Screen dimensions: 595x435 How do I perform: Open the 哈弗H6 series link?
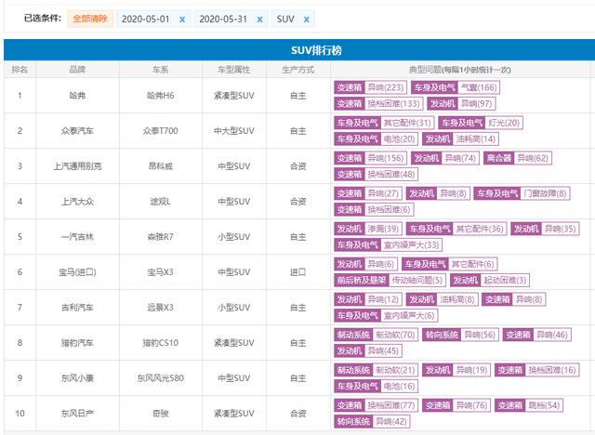click(x=161, y=96)
